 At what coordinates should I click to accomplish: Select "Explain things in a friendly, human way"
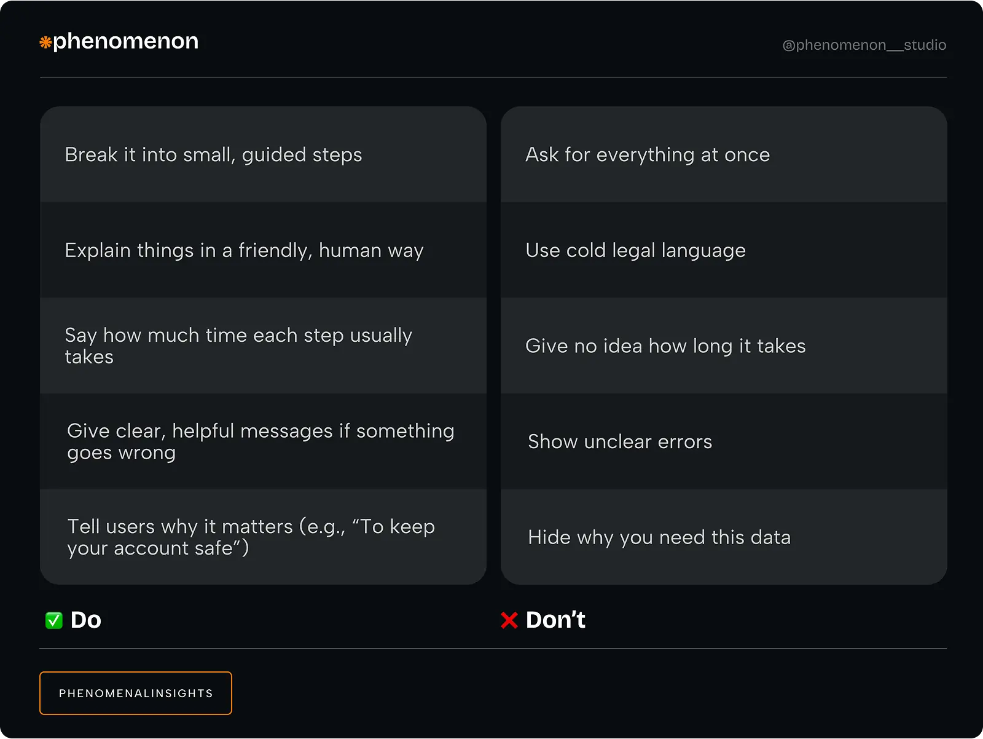click(244, 251)
